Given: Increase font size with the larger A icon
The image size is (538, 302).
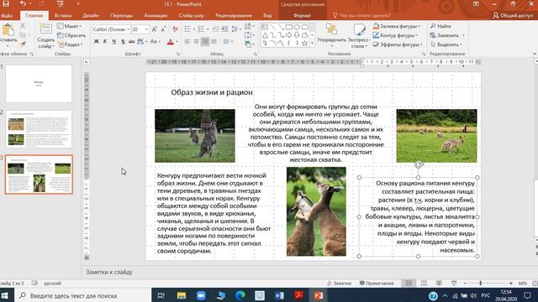Looking at the screenshot, I should pos(155,29).
